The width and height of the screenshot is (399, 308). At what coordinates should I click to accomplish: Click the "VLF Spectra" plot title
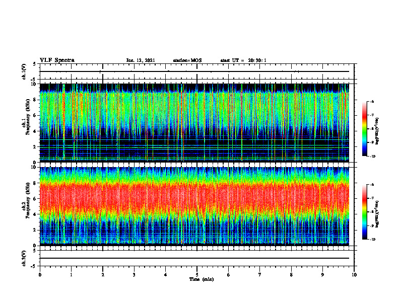[57, 60]
